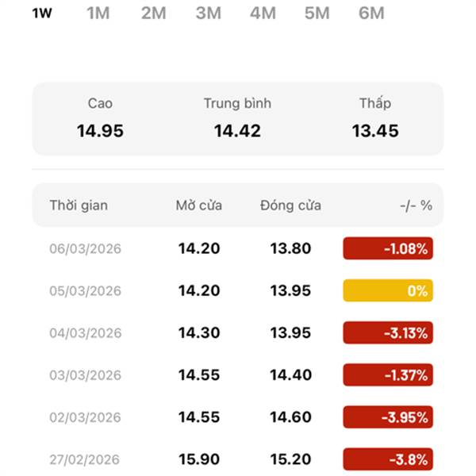Image resolution: width=476 pixels, height=476 pixels.
Task: Select the 06/03/2026 date row
Action: click(x=85, y=248)
